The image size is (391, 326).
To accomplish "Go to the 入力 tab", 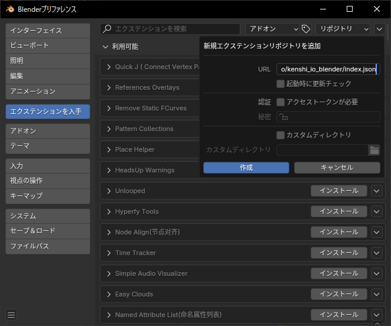I will [x=48, y=166].
